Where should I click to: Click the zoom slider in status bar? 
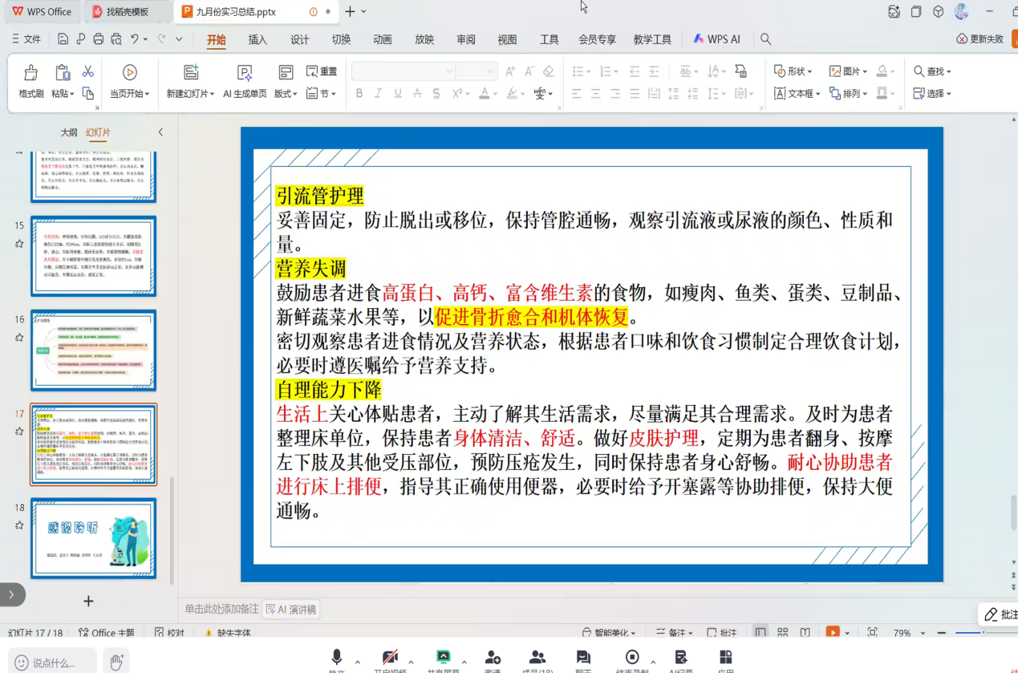click(983, 633)
